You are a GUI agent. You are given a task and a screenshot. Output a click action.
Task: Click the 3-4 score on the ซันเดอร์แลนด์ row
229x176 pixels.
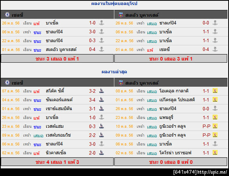(x=92, y=100)
